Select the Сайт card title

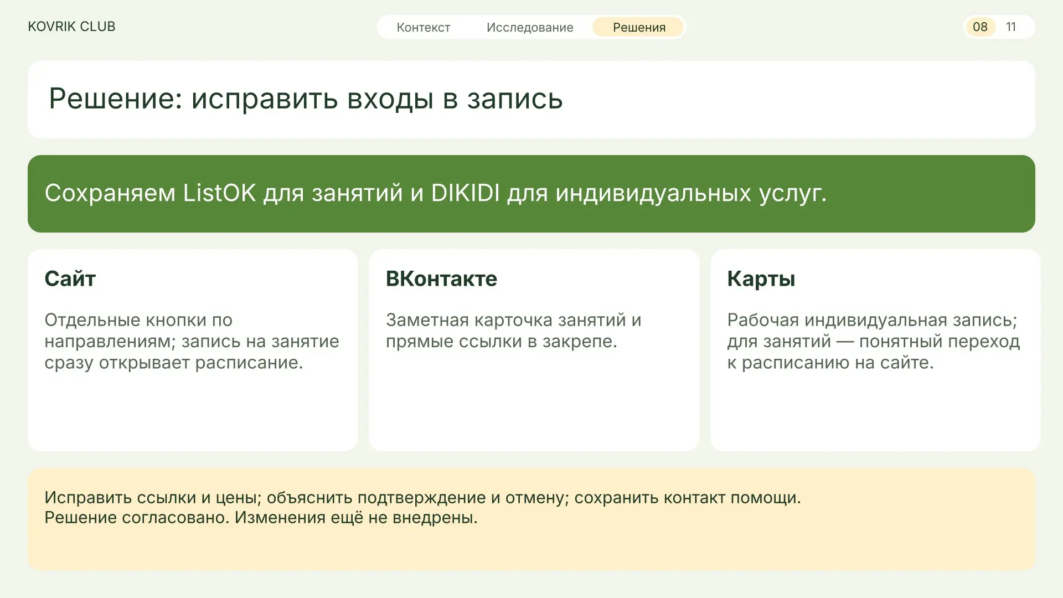pos(70,279)
